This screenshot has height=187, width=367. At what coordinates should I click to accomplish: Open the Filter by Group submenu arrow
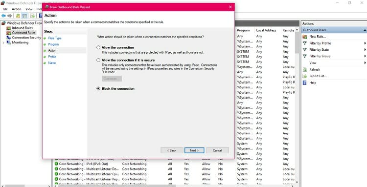click(x=365, y=56)
